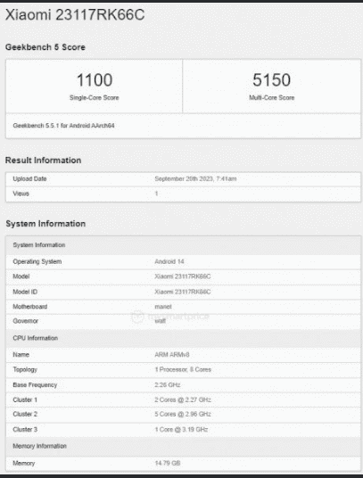This screenshot has width=363, height=478.
Task: Click the Model row value 'Xiaomi 23117RK66C'
Action: 183,276
